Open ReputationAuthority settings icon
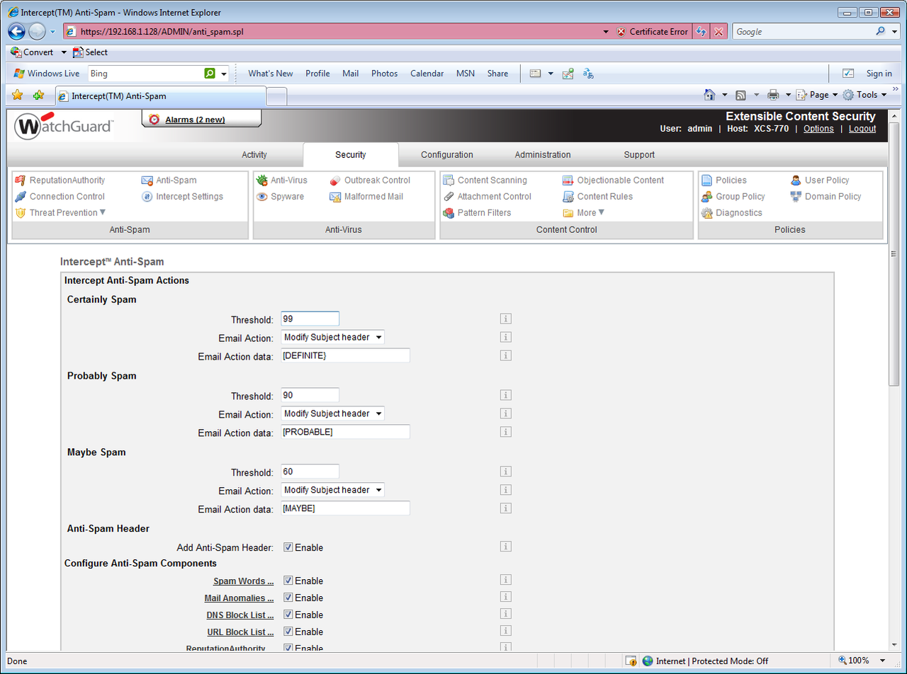This screenshot has height=674, width=907. pyautogui.click(x=20, y=181)
